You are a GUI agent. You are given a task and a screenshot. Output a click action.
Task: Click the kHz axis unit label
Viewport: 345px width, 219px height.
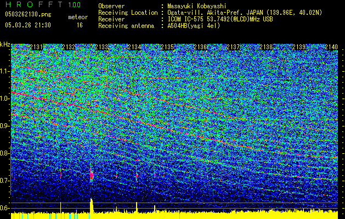[x=5, y=44]
